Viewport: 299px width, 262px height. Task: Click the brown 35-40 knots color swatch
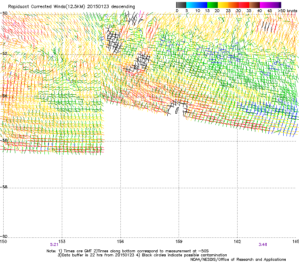pos(255,5)
